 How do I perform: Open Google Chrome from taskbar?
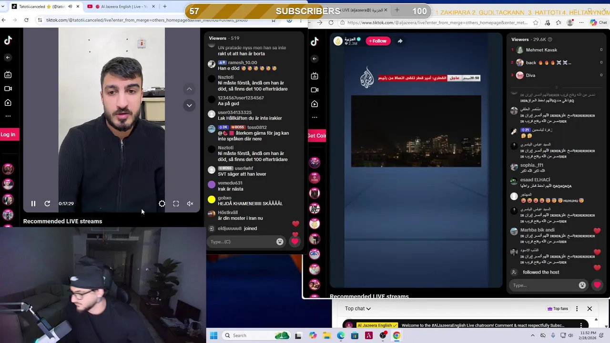[396, 335]
